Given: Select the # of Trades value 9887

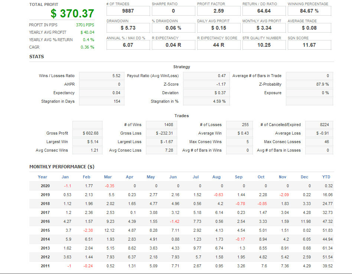Looking at the screenshot, I should tap(128, 11).
